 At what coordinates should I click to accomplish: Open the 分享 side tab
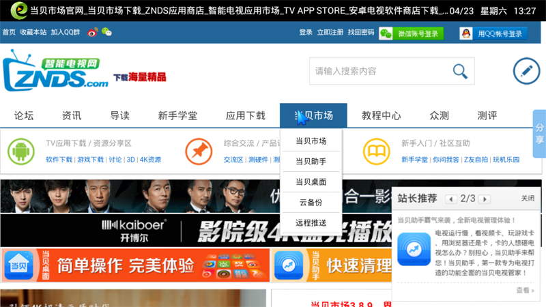coord(539,134)
